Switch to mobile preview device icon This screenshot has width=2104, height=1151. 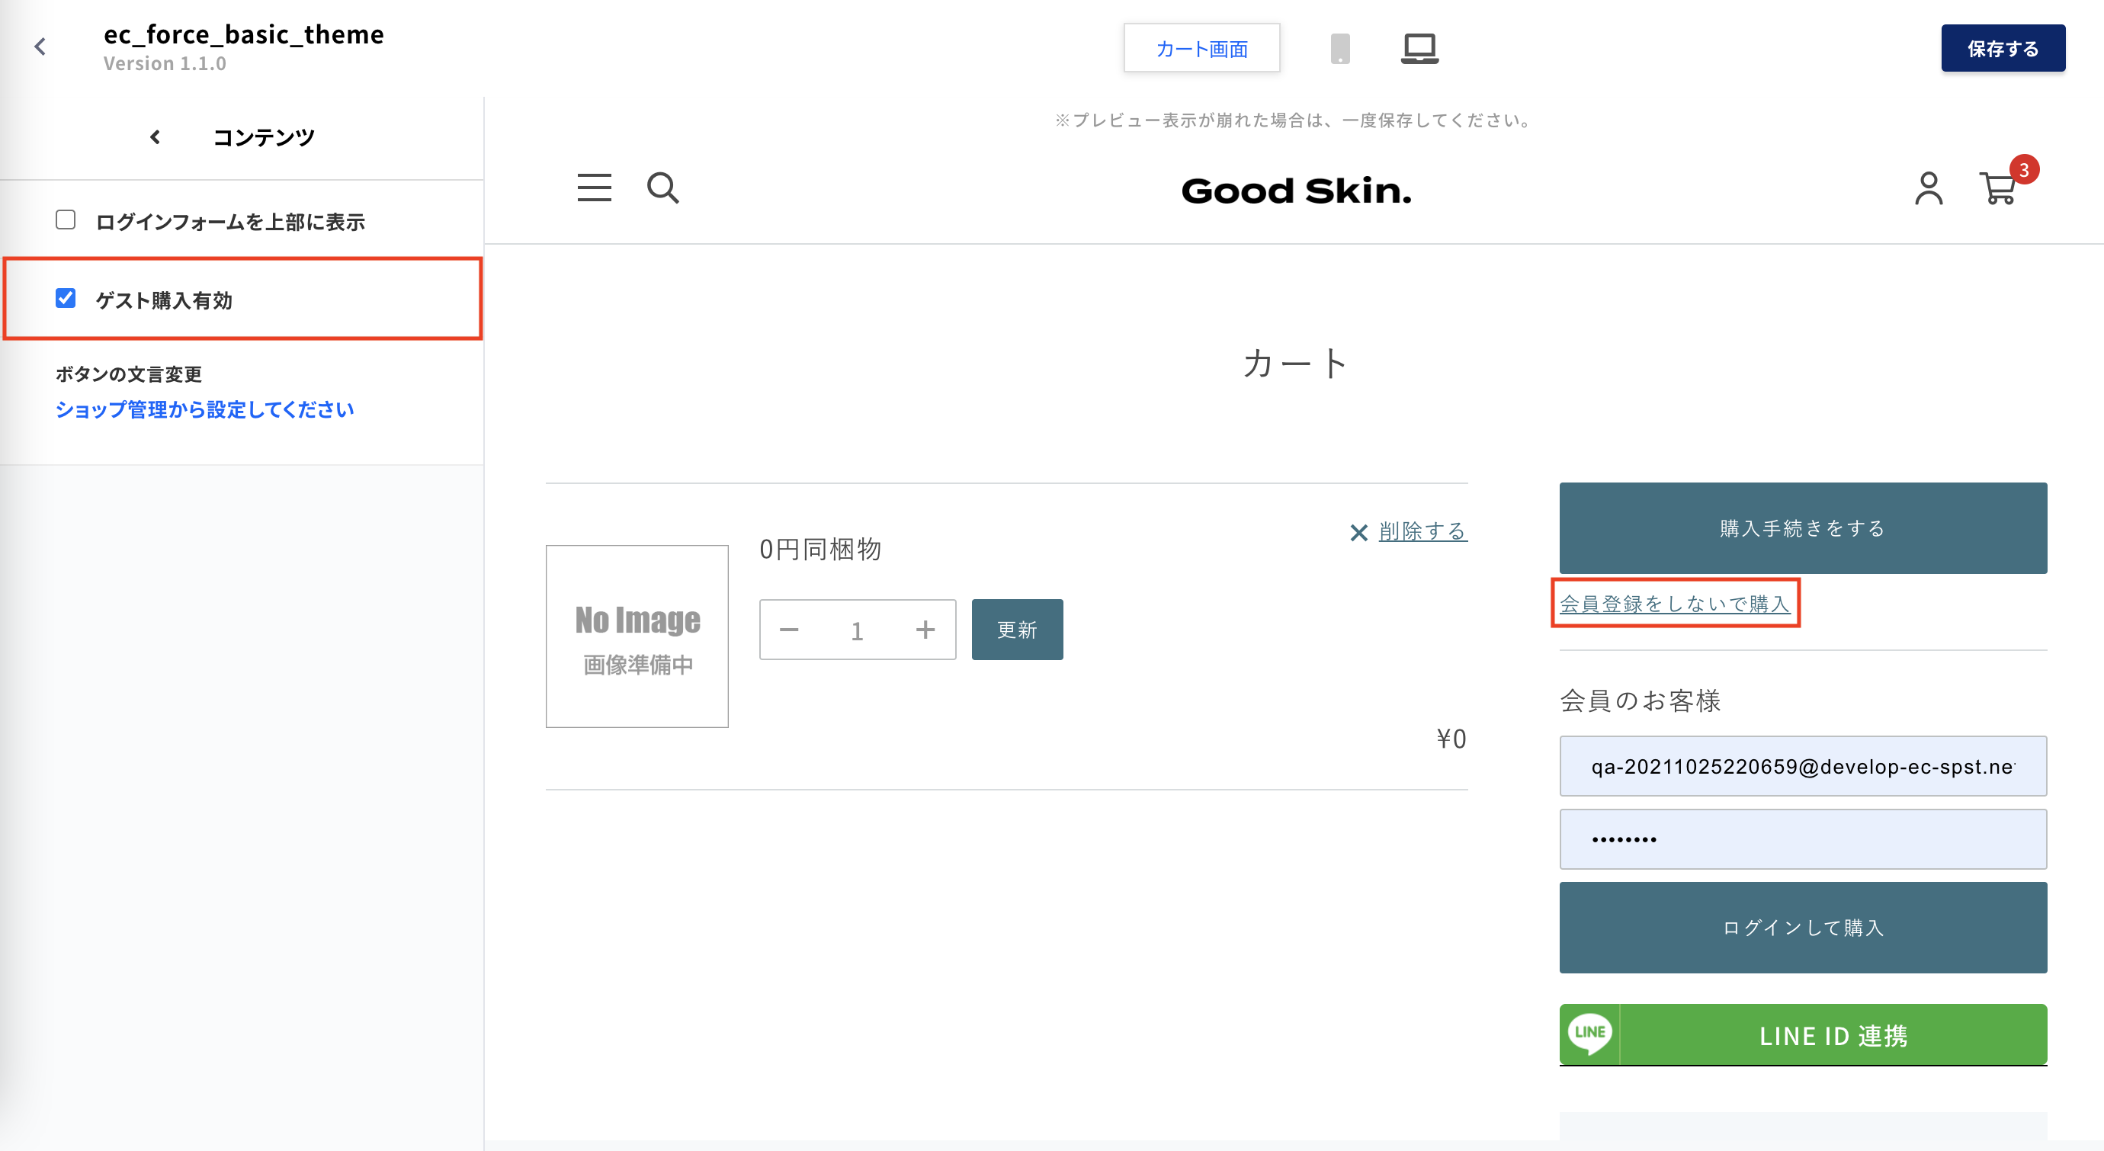click(x=1340, y=48)
